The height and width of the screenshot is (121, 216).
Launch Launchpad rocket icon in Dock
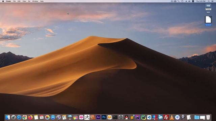pos(13,117)
